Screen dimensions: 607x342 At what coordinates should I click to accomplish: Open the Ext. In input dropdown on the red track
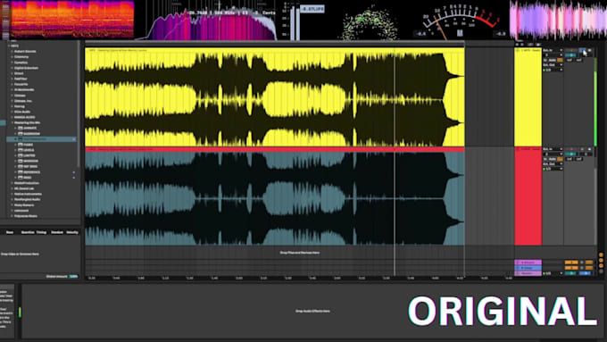(x=553, y=149)
